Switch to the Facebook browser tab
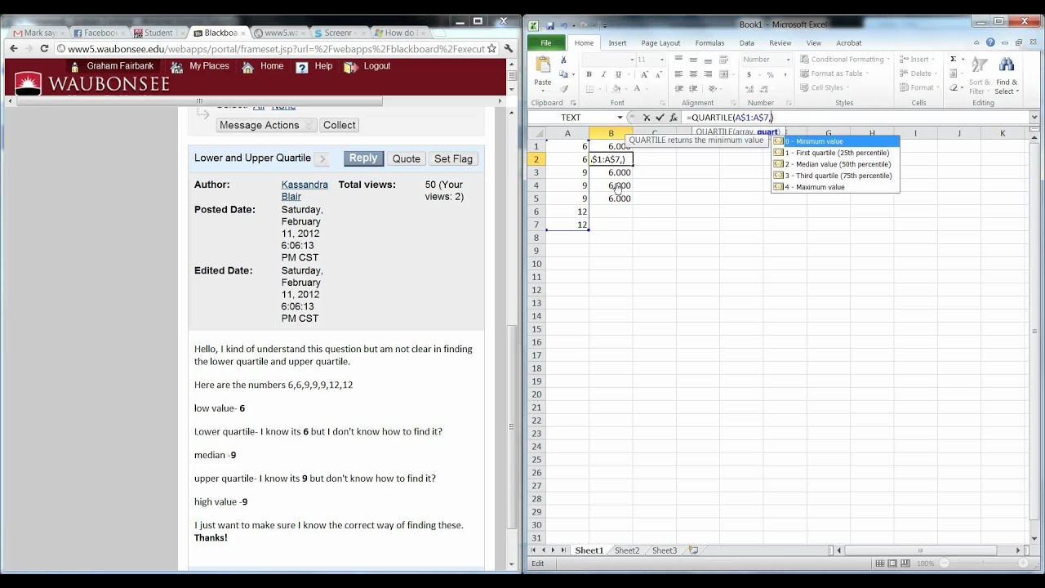 click(x=99, y=33)
